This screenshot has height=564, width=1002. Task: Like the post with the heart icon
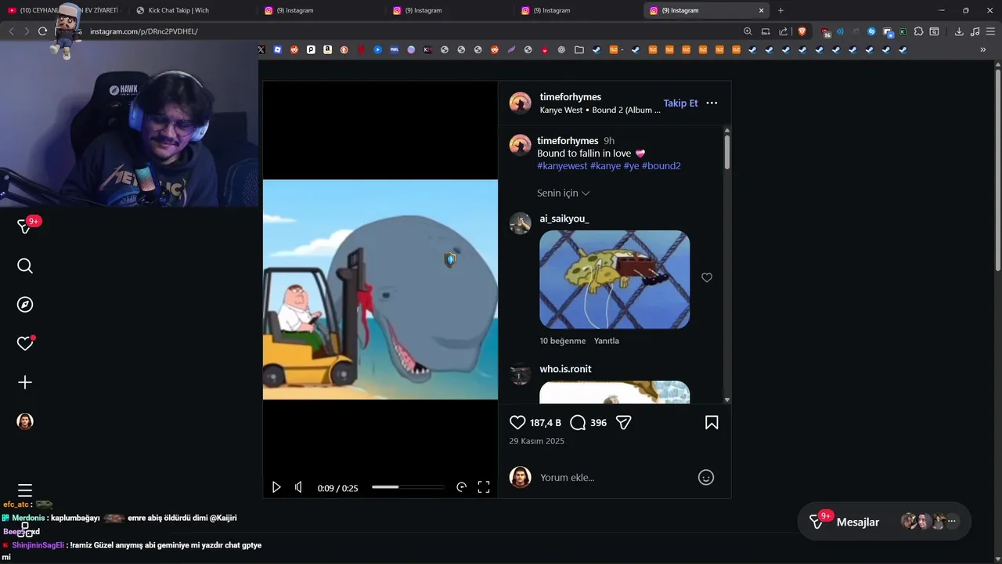point(517,422)
